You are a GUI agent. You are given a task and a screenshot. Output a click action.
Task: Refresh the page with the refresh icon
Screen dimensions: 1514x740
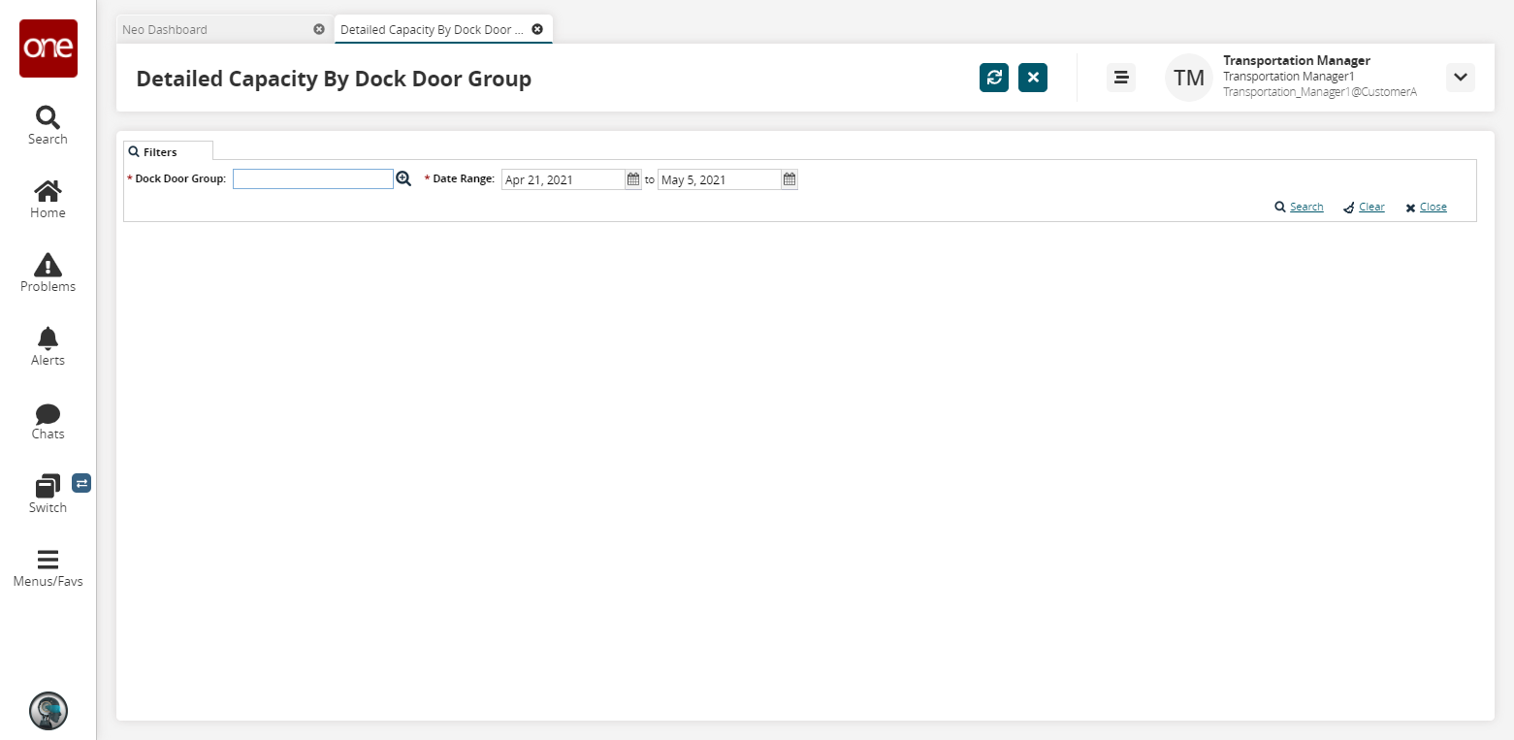994,78
